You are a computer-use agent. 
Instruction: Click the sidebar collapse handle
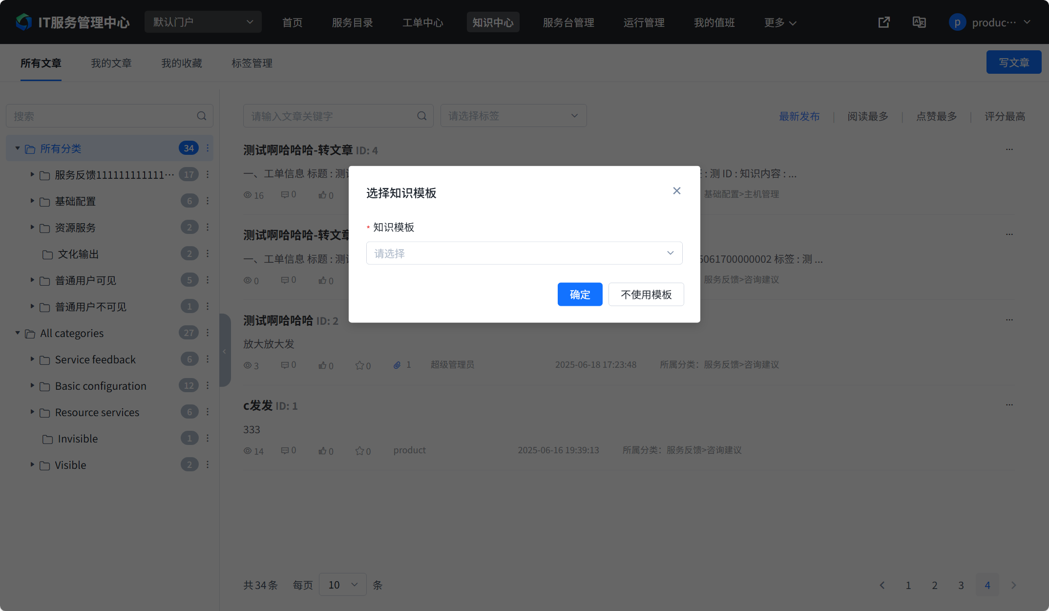[225, 351]
